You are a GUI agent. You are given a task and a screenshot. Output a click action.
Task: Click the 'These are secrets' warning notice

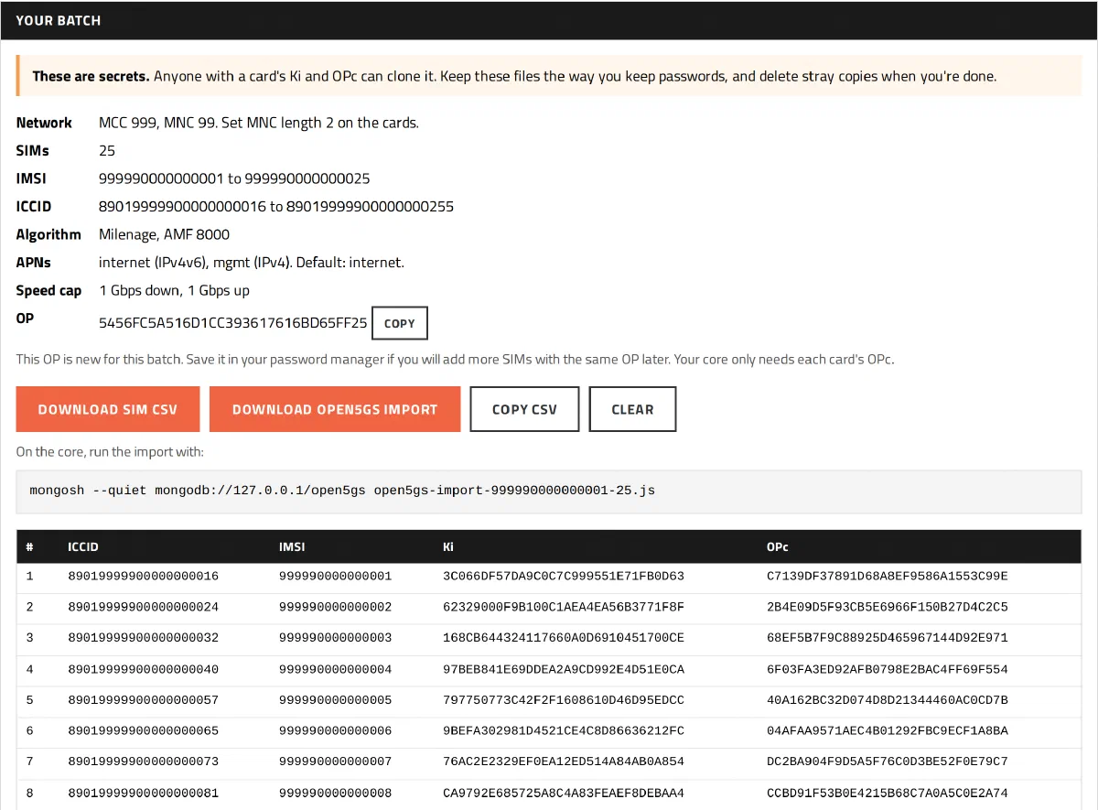[x=549, y=76]
